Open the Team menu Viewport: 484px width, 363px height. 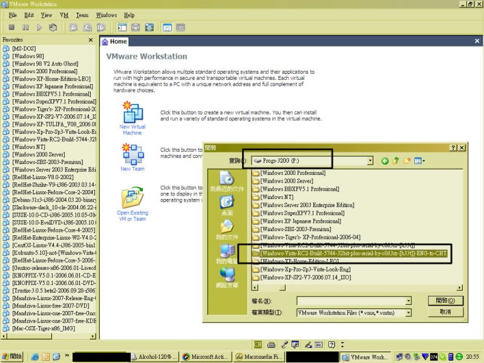[82, 15]
